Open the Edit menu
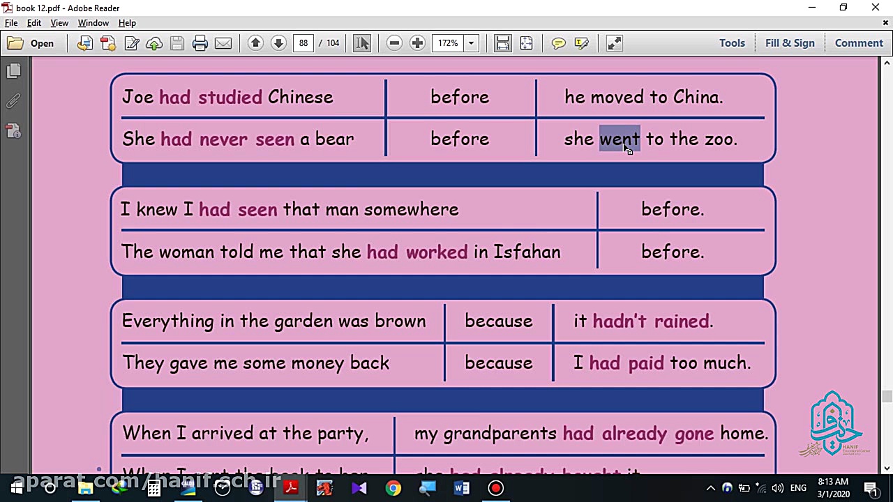Viewport: 893px width, 502px height. click(34, 23)
